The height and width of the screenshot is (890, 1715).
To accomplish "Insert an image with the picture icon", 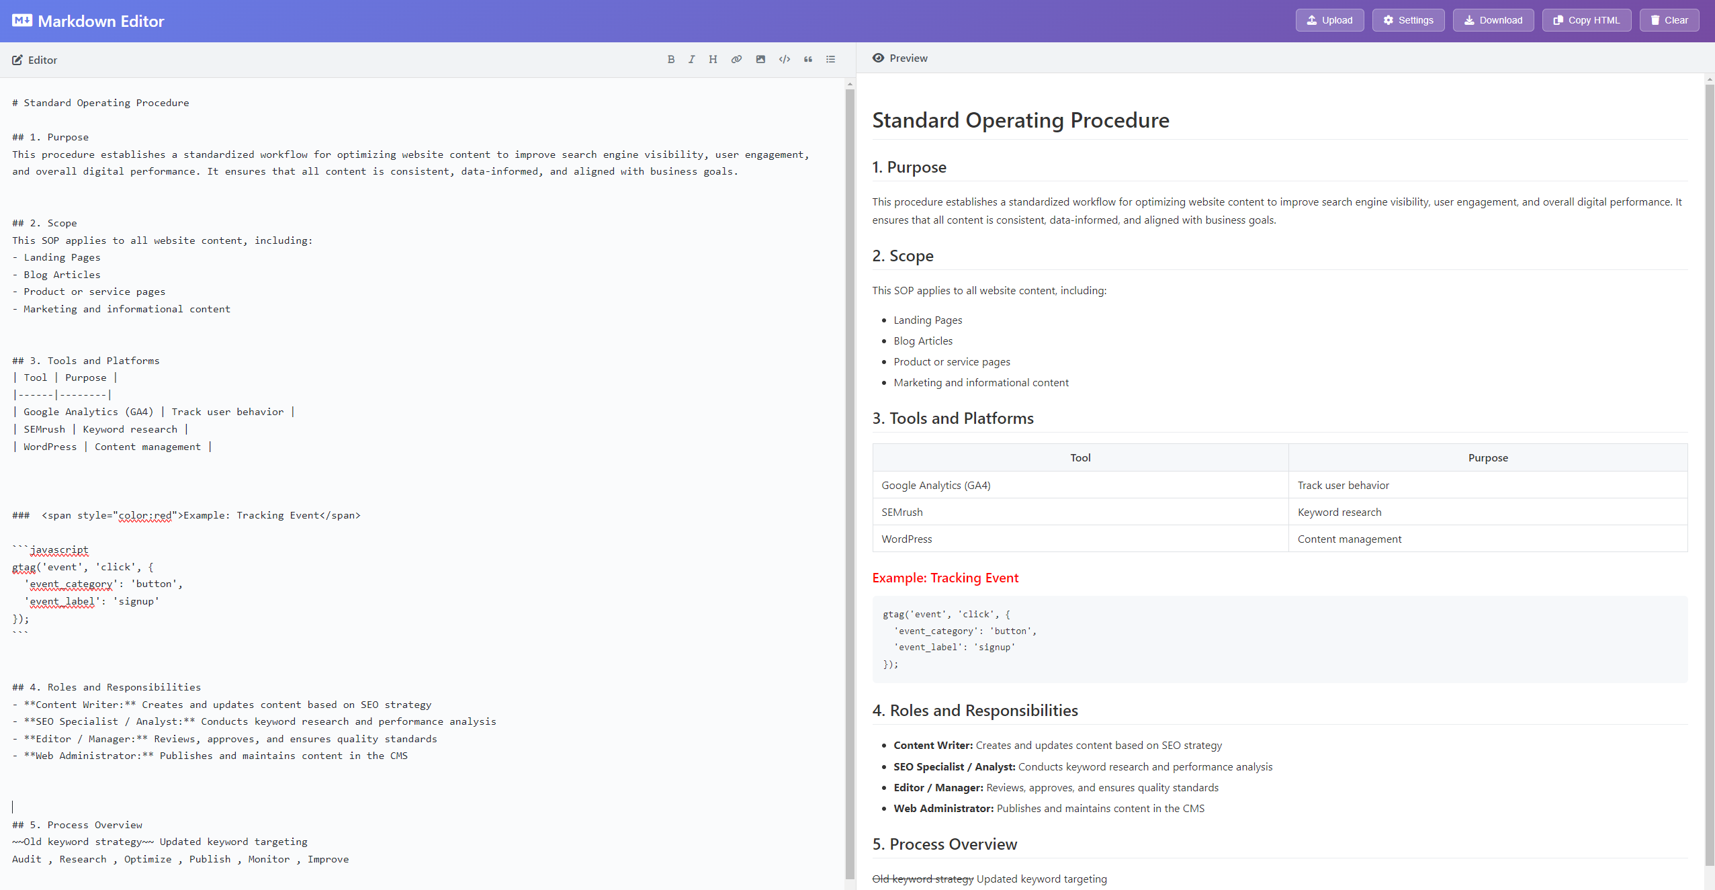I will click(760, 60).
